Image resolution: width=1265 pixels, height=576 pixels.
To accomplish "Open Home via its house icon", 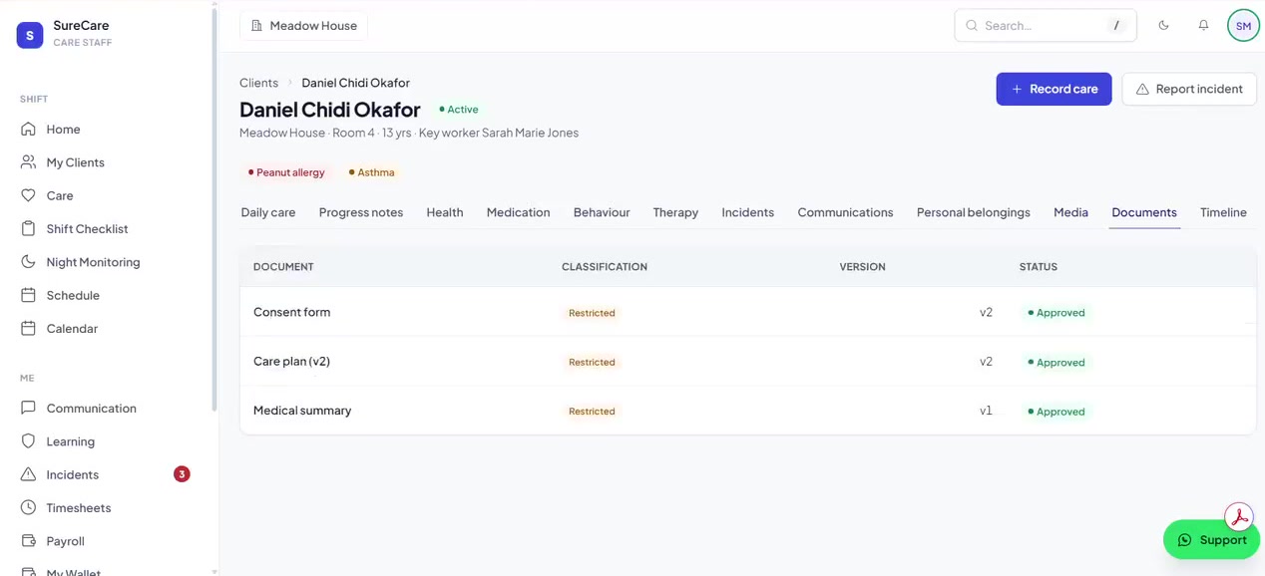I will (28, 130).
